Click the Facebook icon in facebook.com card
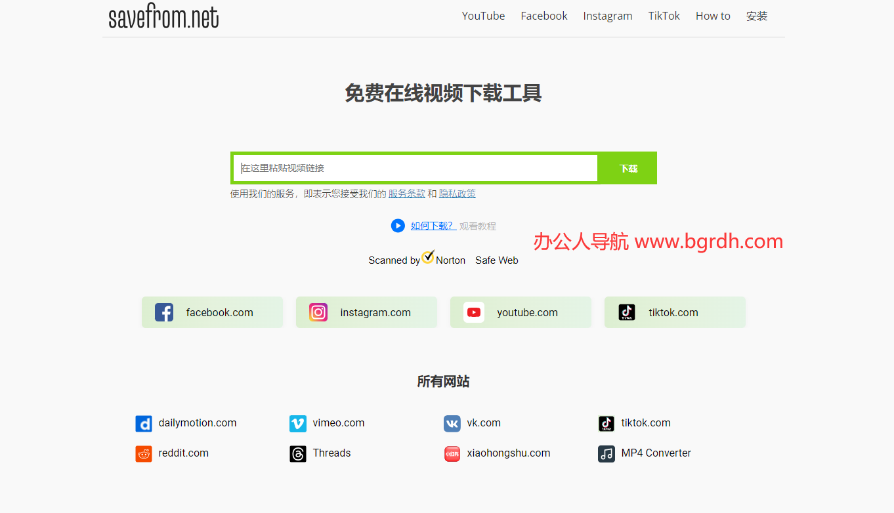The width and height of the screenshot is (894, 513). coord(164,312)
